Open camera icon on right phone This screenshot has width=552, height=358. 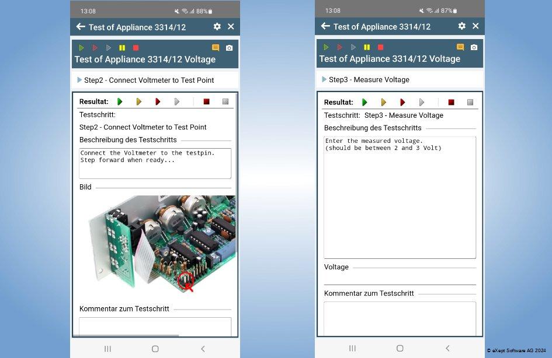(474, 47)
